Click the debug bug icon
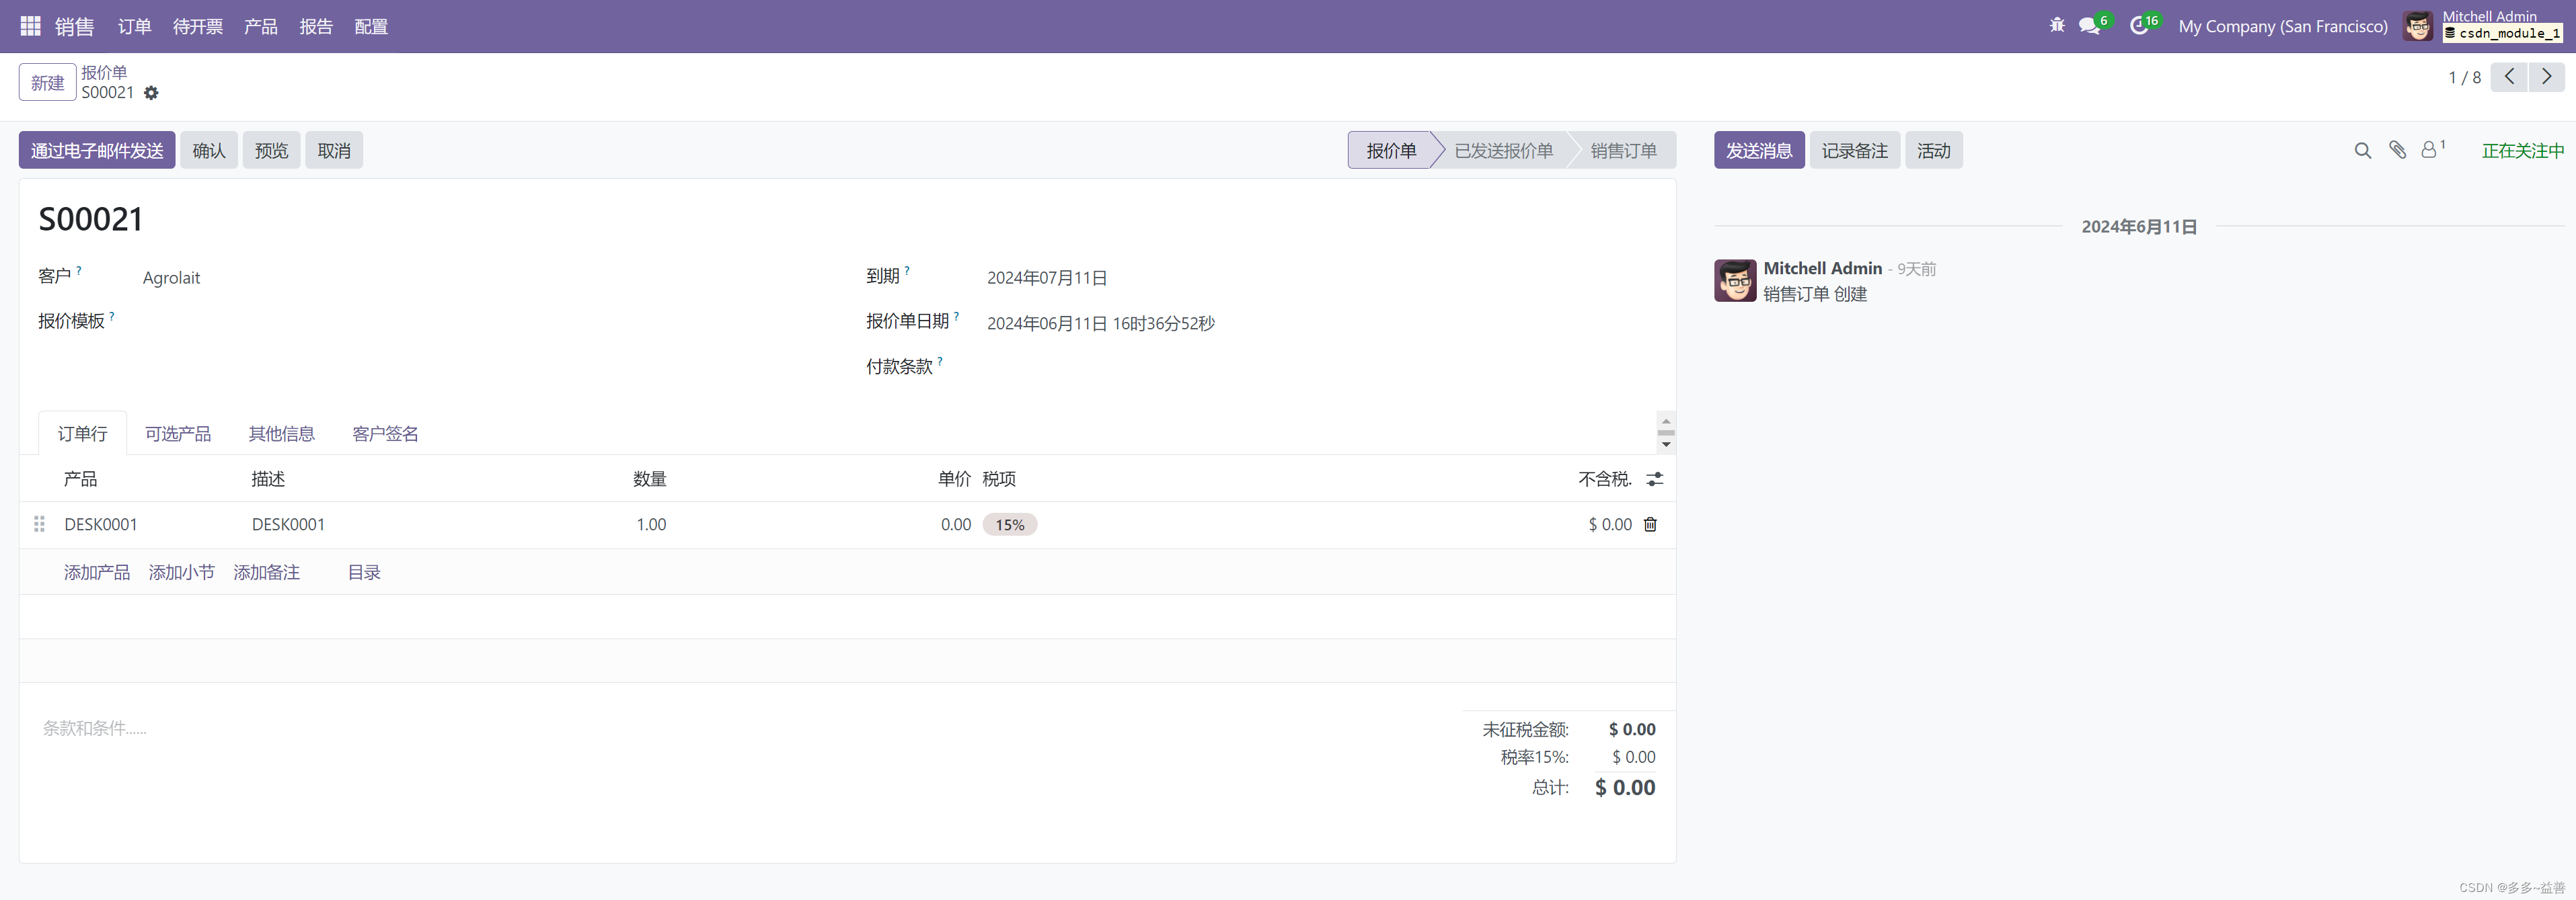Viewport: 2576px width, 900px height. (2057, 26)
